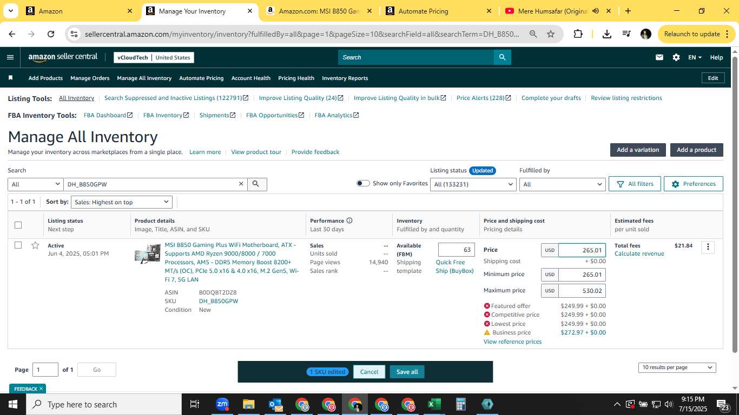Open the All filters button
Viewport: 739px width, 415px height.
pos(635,184)
